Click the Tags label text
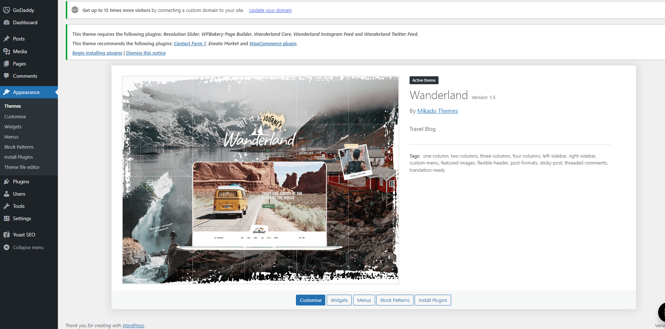665x329 pixels. pos(415,156)
